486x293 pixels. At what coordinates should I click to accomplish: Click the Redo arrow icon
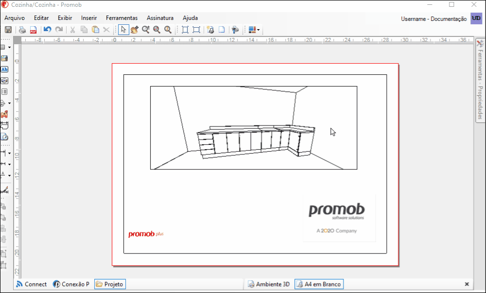point(59,30)
